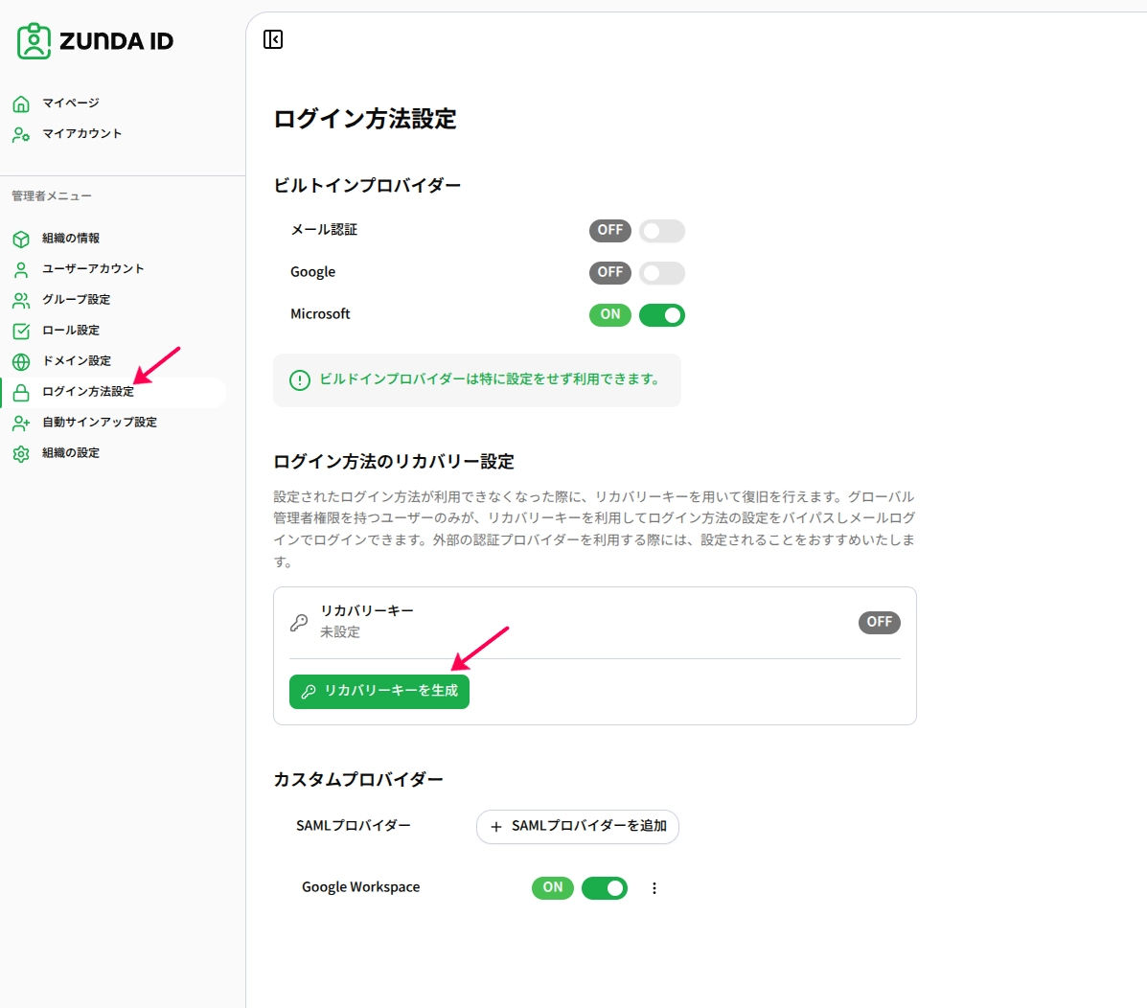The width and height of the screenshot is (1147, 1008).
Task: Go to 自動サインアップ設定 page
Action: click(100, 423)
